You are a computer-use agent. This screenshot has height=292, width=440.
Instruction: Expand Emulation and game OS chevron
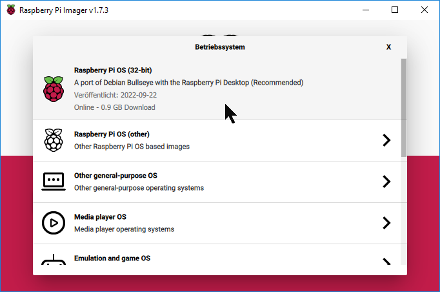pyautogui.click(x=386, y=261)
